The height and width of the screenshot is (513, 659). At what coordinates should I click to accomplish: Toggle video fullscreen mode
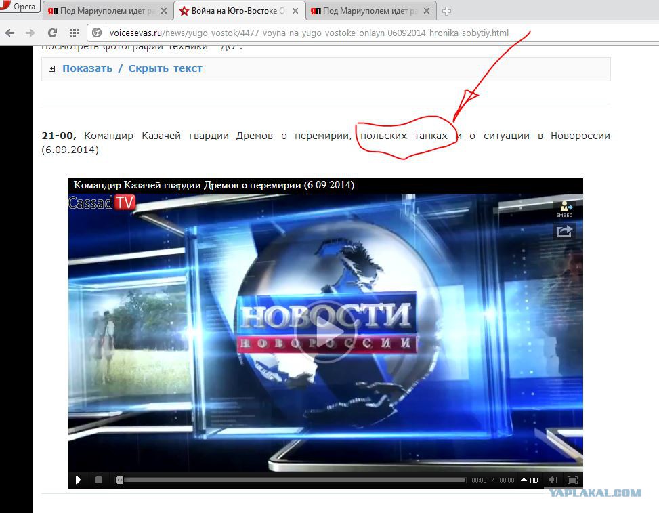[572, 480]
